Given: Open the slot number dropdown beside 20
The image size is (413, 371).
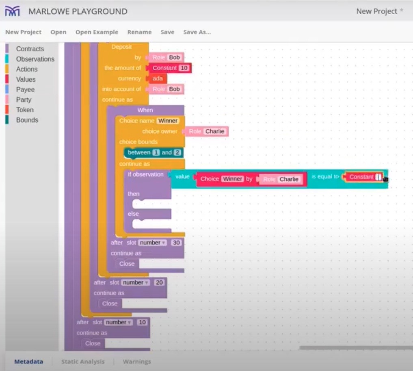Looking at the screenshot, I should click(x=135, y=282).
